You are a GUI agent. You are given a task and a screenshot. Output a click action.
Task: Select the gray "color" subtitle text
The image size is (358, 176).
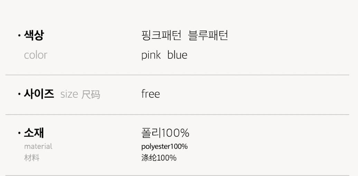35,55
